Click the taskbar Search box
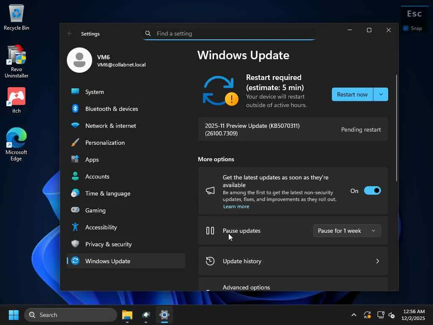The width and height of the screenshot is (433, 325). tap(71, 315)
